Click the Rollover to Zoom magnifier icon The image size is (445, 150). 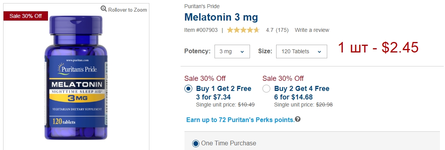[x=104, y=9]
